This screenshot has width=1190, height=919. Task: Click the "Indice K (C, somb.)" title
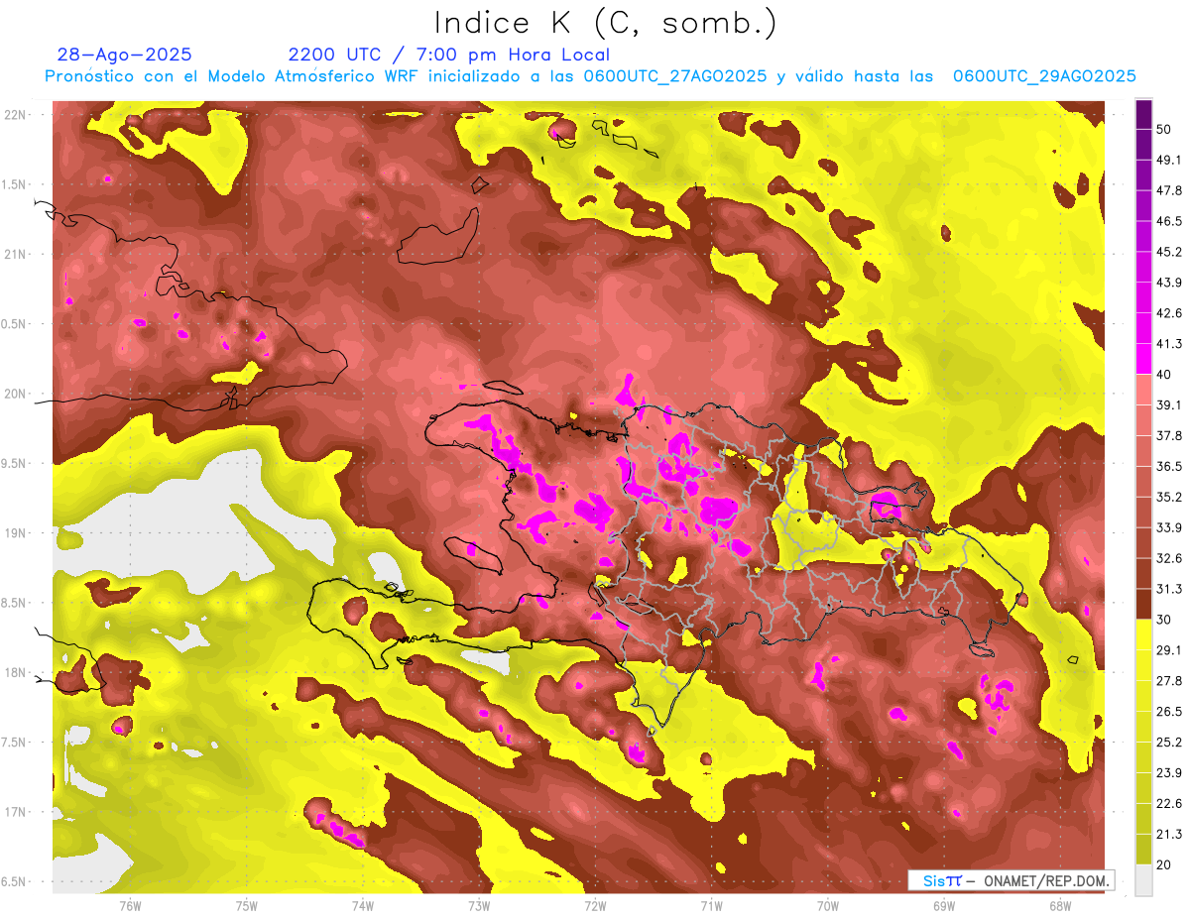[606, 23]
